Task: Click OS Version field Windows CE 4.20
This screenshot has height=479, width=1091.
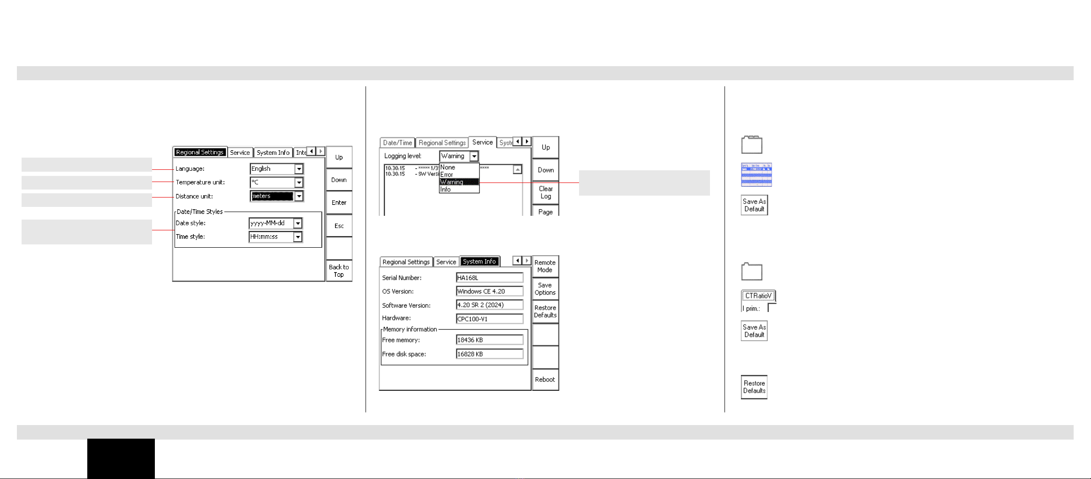Action: point(489,291)
